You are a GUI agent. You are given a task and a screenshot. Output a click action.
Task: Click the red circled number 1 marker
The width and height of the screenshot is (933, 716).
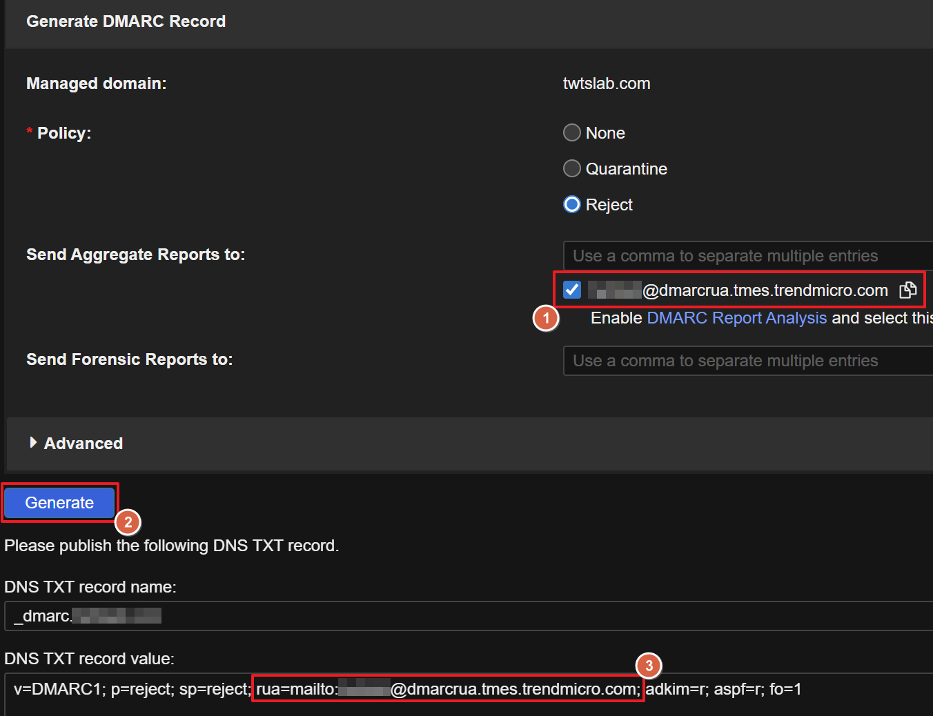546,318
